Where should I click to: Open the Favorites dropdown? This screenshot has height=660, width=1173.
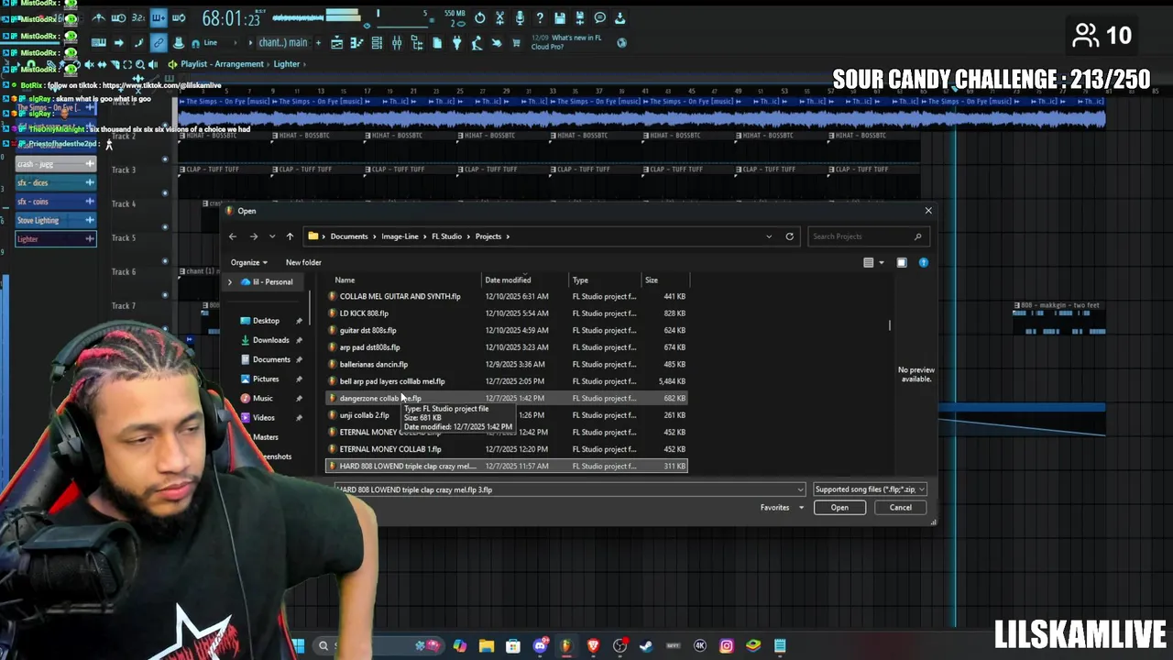[x=782, y=508]
